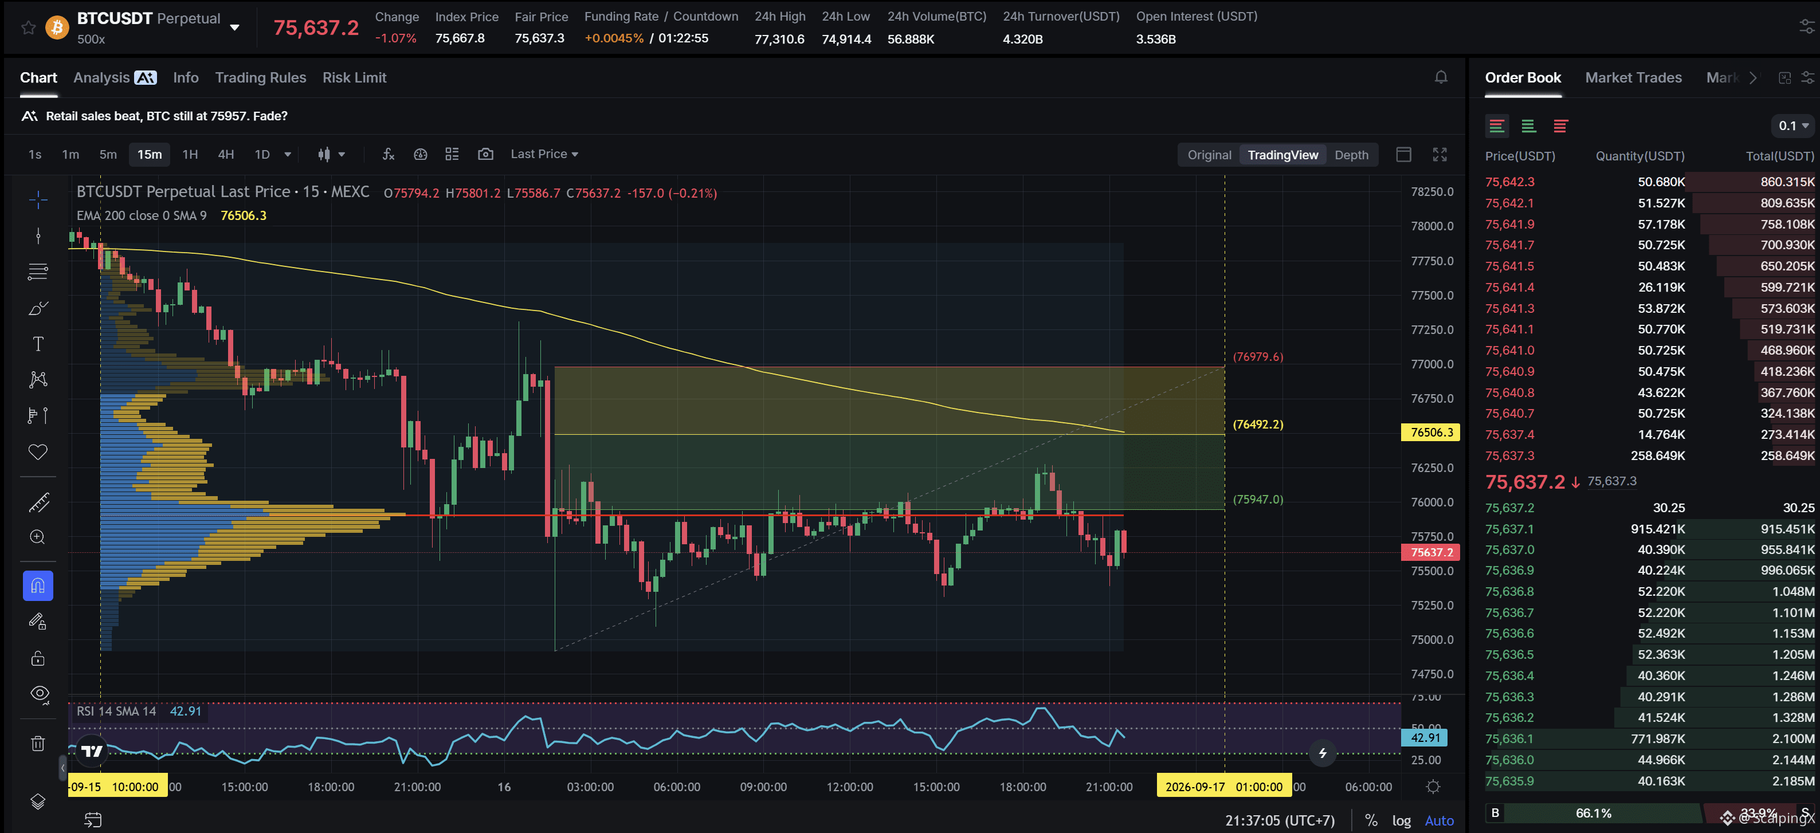Viewport: 1820px width, 833px height.
Task: Switch to the Market Trades tab
Action: click(x=1633, y=78)
